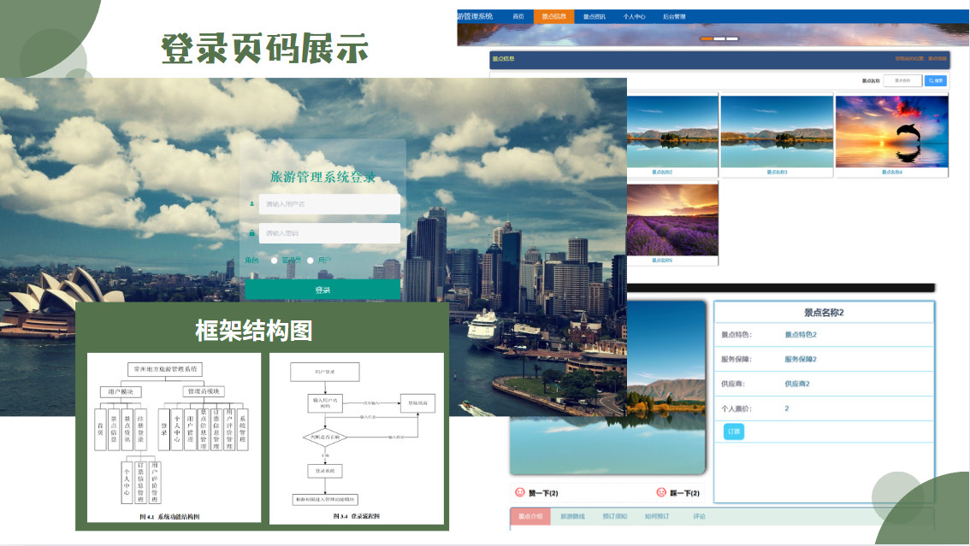The width and height of the screenshot is (970, 546).
Task: Click the blue search button
Action: point(936,81)
